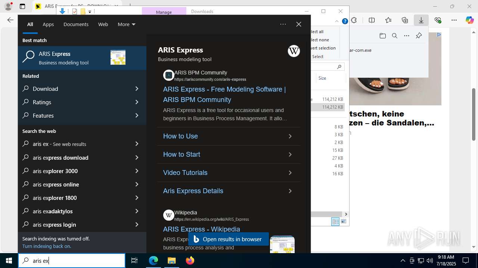
Task: Open Edge extensions puzzle icon
Action: [354, 20]
